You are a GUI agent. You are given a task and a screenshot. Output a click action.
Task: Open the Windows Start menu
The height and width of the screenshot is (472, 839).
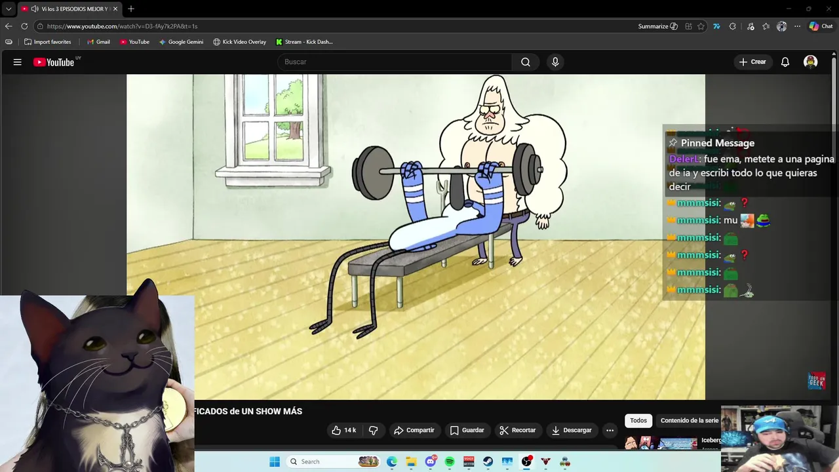tap(275, 462)
